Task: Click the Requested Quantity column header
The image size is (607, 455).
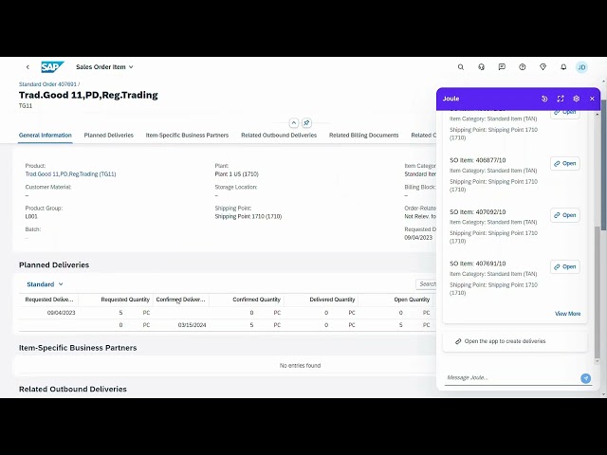Action: 125,300
